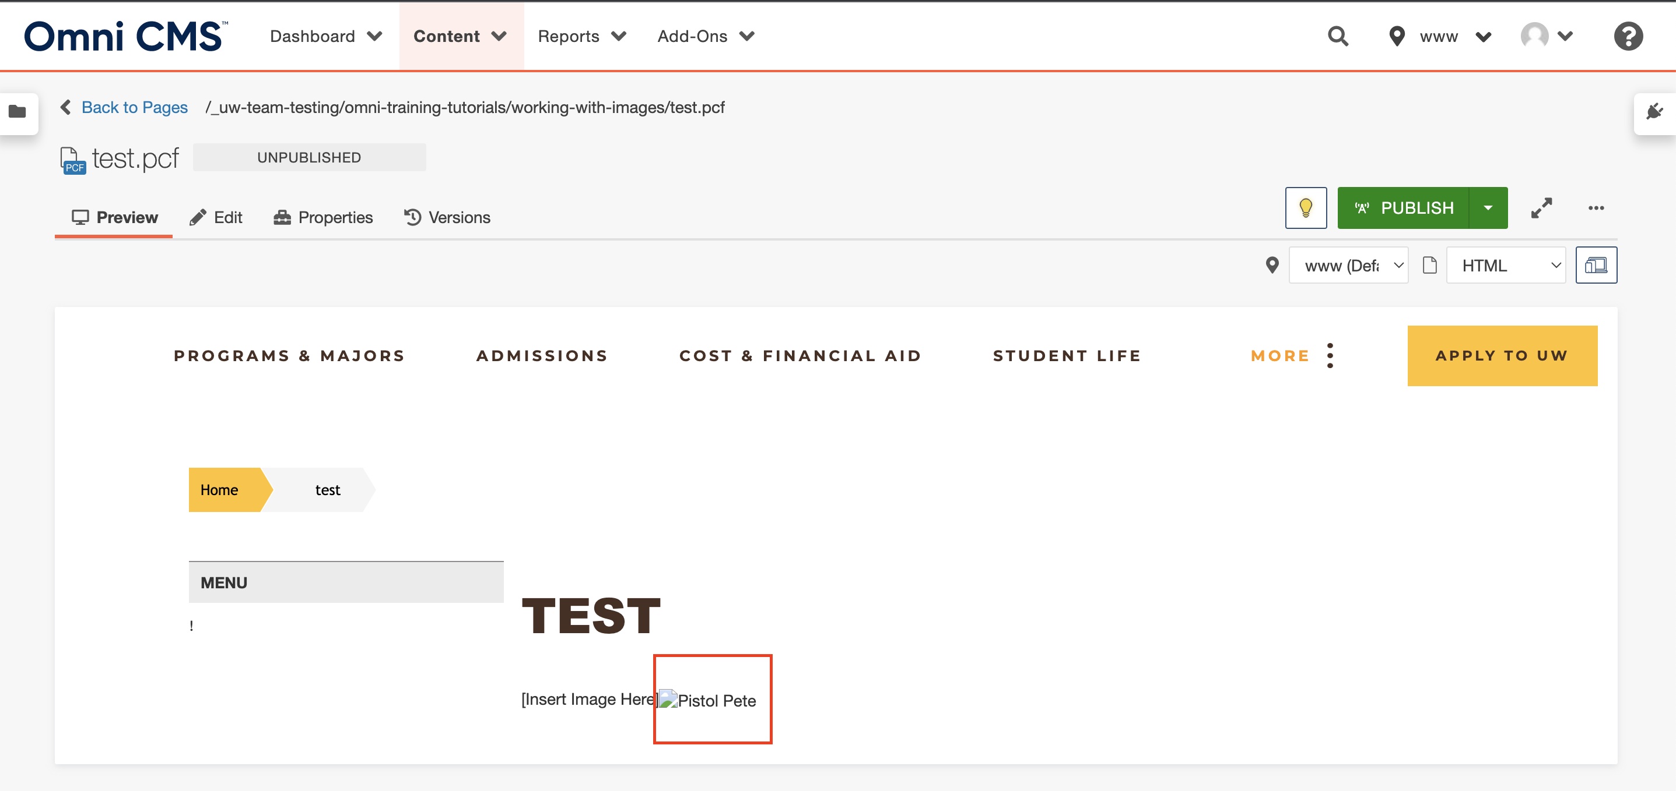Screen dimensions: 1676x791
Task: Switch to the Preview tab
Action: point(114,217)
